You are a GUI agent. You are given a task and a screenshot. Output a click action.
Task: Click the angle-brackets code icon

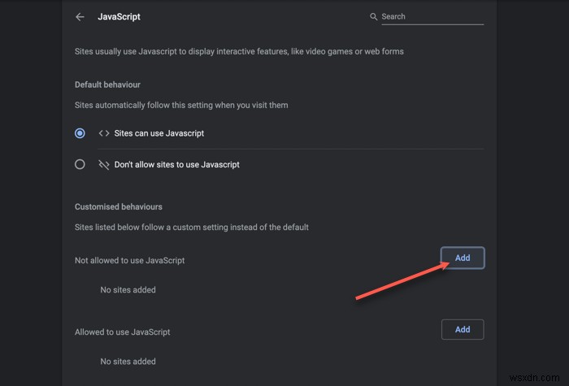click(x=104, y=133)
